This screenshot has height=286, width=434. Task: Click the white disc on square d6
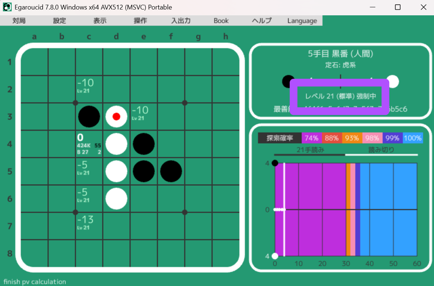[116, 199]
